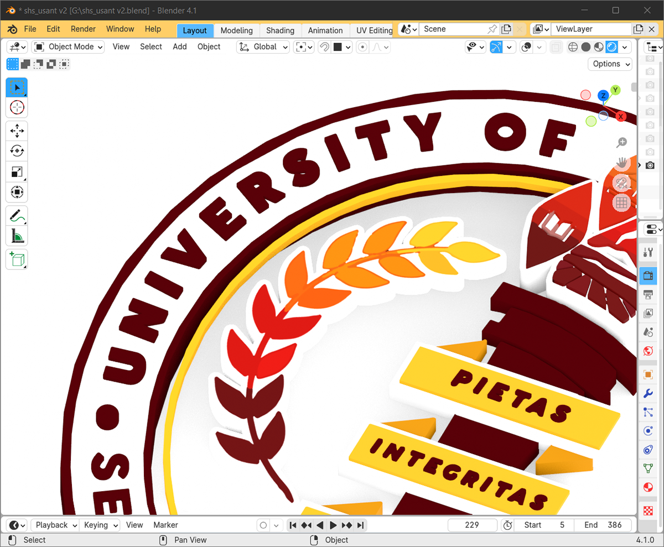Open the Object Constraints properties tab

648,450
